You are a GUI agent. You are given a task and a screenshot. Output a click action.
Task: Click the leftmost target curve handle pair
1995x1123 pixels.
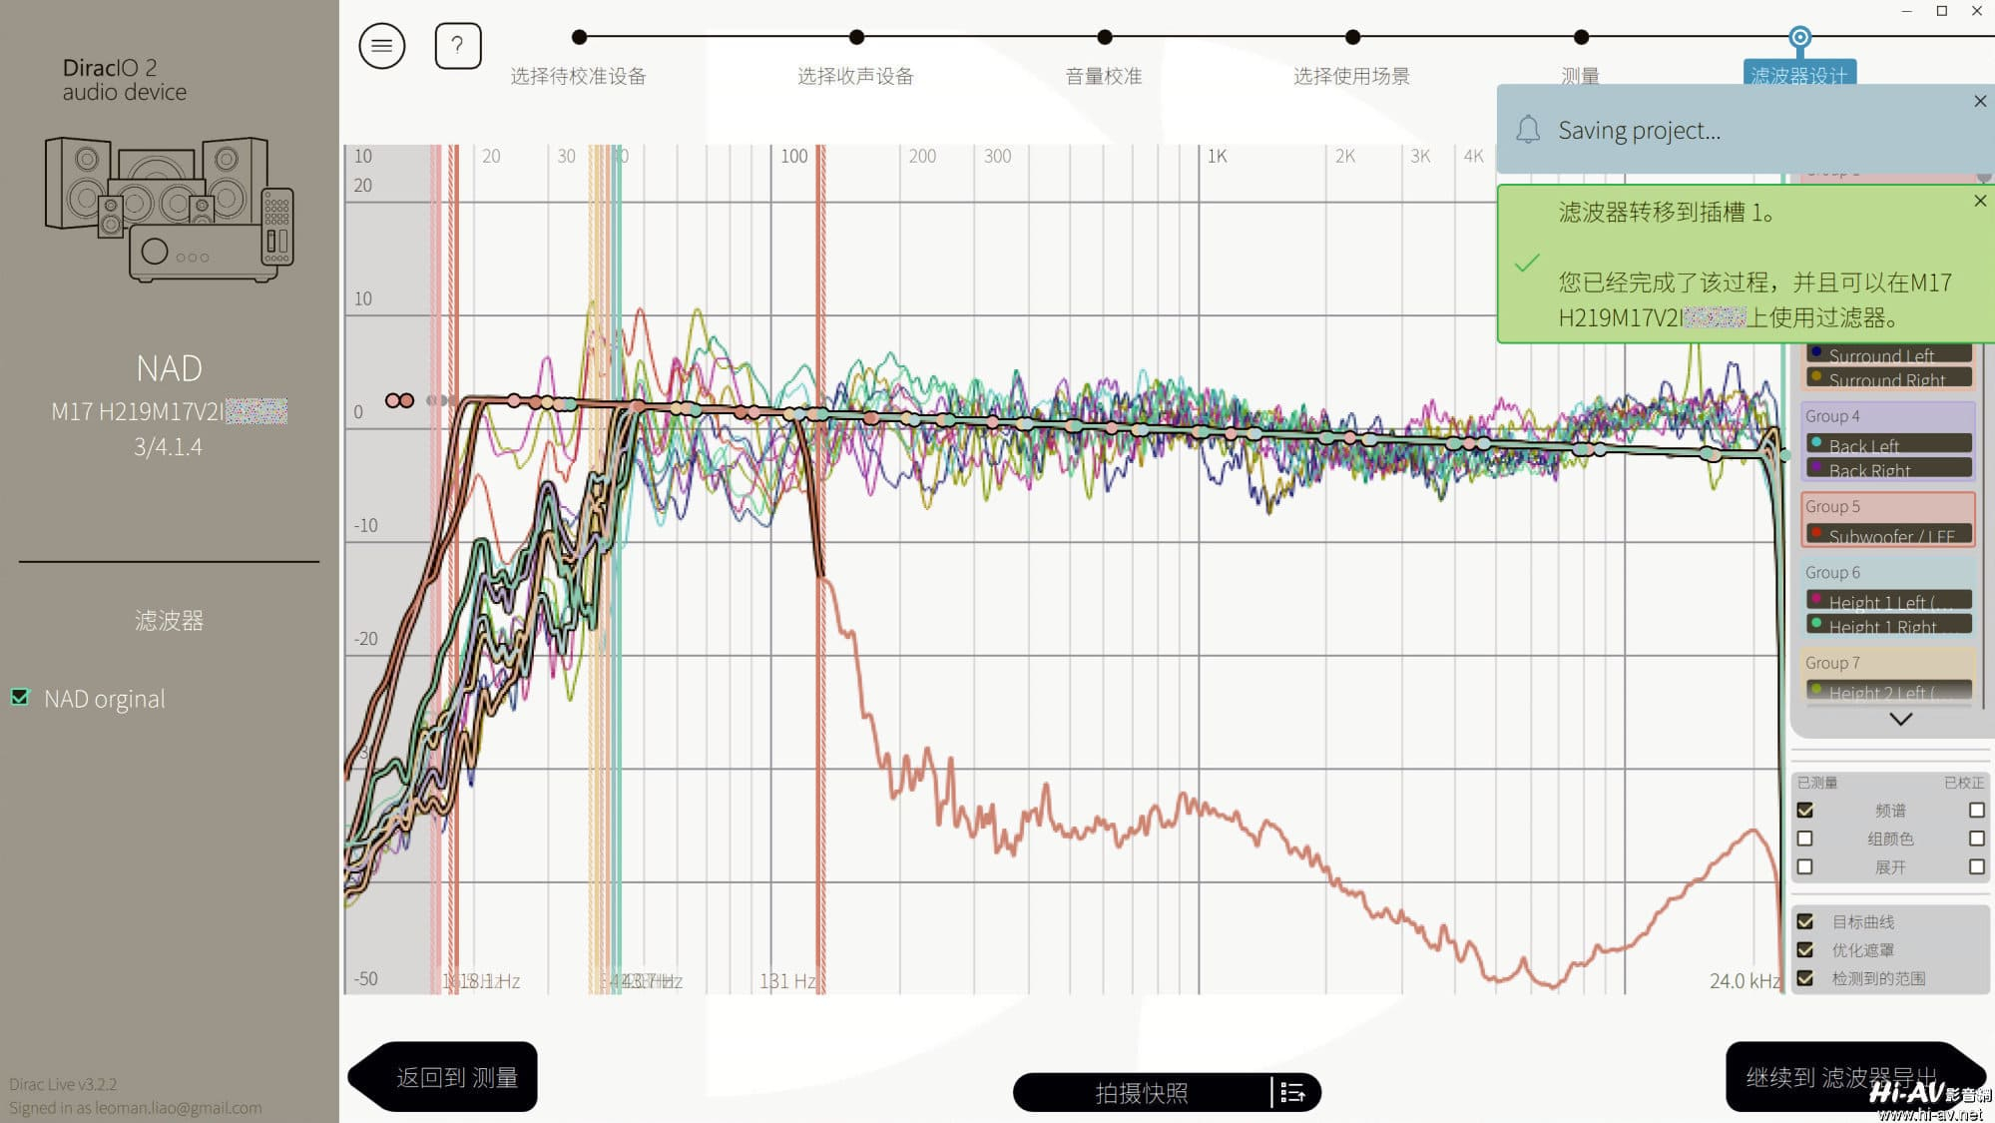point(399,400)
